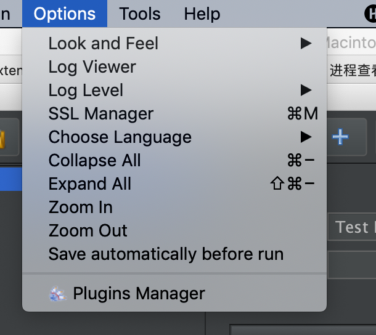Click the blue plus add icon

tap(340, 137)
